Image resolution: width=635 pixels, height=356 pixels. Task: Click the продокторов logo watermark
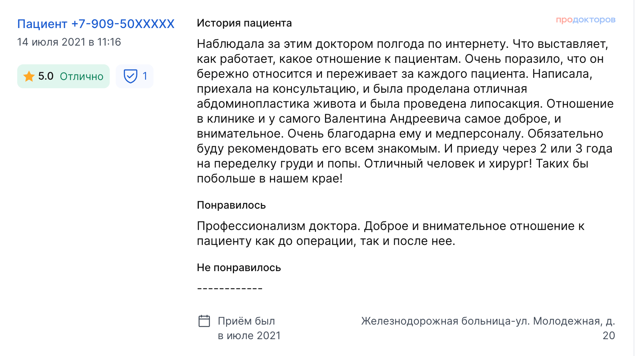coord(585,20)
